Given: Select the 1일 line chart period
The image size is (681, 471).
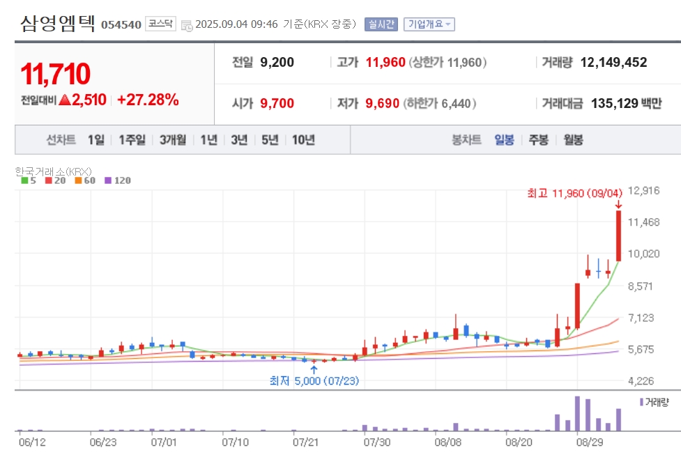Looking at the screenshot, I should tap(95, 140).
